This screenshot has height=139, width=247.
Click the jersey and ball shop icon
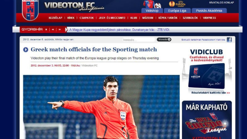(x=152, y=4)
